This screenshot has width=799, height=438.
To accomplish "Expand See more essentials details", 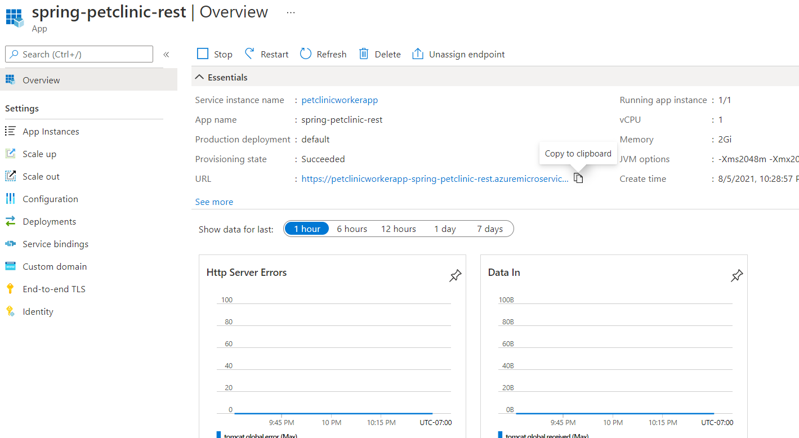I will click(214, 202).
